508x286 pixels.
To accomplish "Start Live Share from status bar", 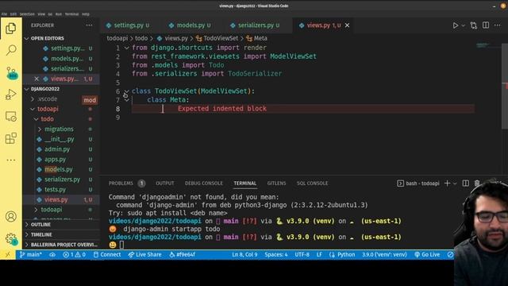I will click(144, 254).
